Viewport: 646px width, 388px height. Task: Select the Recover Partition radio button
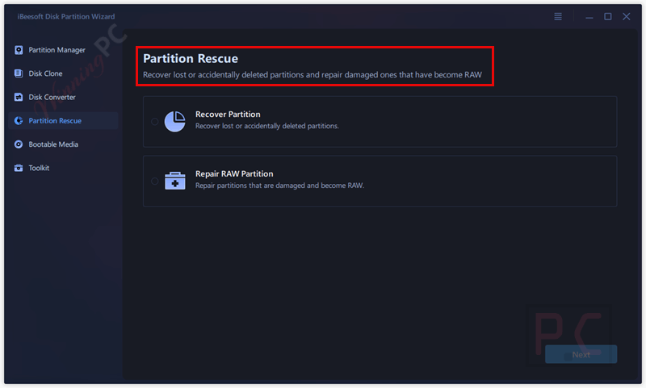[x=154, y=121]
